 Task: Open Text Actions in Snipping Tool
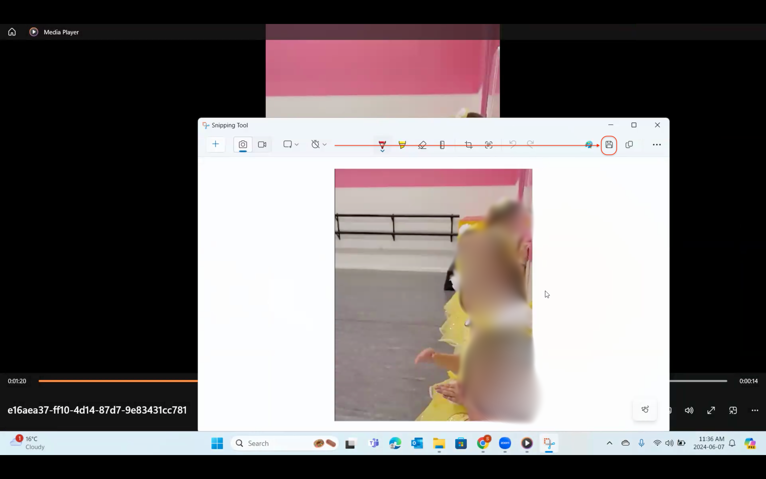[488, 145]
